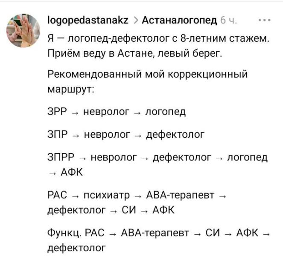The height and width of the screenshot is (256, 283).
Task: Open the Астаналогопед topic link
Action: coord(179,20)
